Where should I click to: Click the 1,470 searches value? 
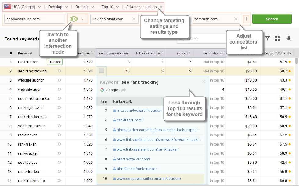(x=88, y=80)
